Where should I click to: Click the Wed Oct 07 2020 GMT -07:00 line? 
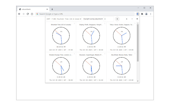[x=61, y=50]
